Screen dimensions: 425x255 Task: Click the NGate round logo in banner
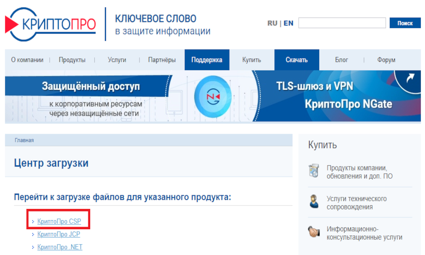pyautogui.click(x=213, y=97)
